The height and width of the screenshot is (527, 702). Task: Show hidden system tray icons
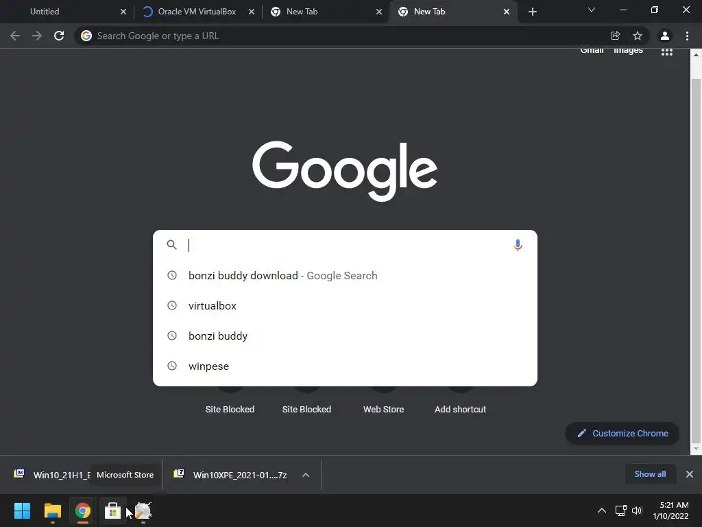[x=602, y=511]
